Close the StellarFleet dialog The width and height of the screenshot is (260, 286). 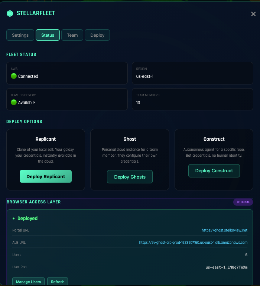click(x=253, y=14)
